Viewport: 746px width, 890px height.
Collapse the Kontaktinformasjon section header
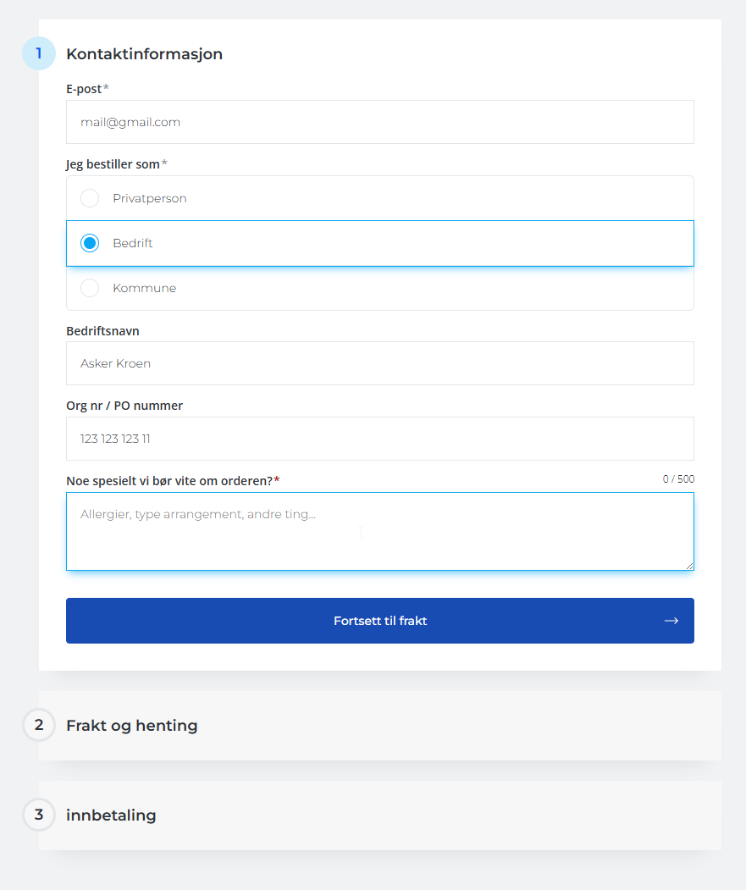point(144,54)
